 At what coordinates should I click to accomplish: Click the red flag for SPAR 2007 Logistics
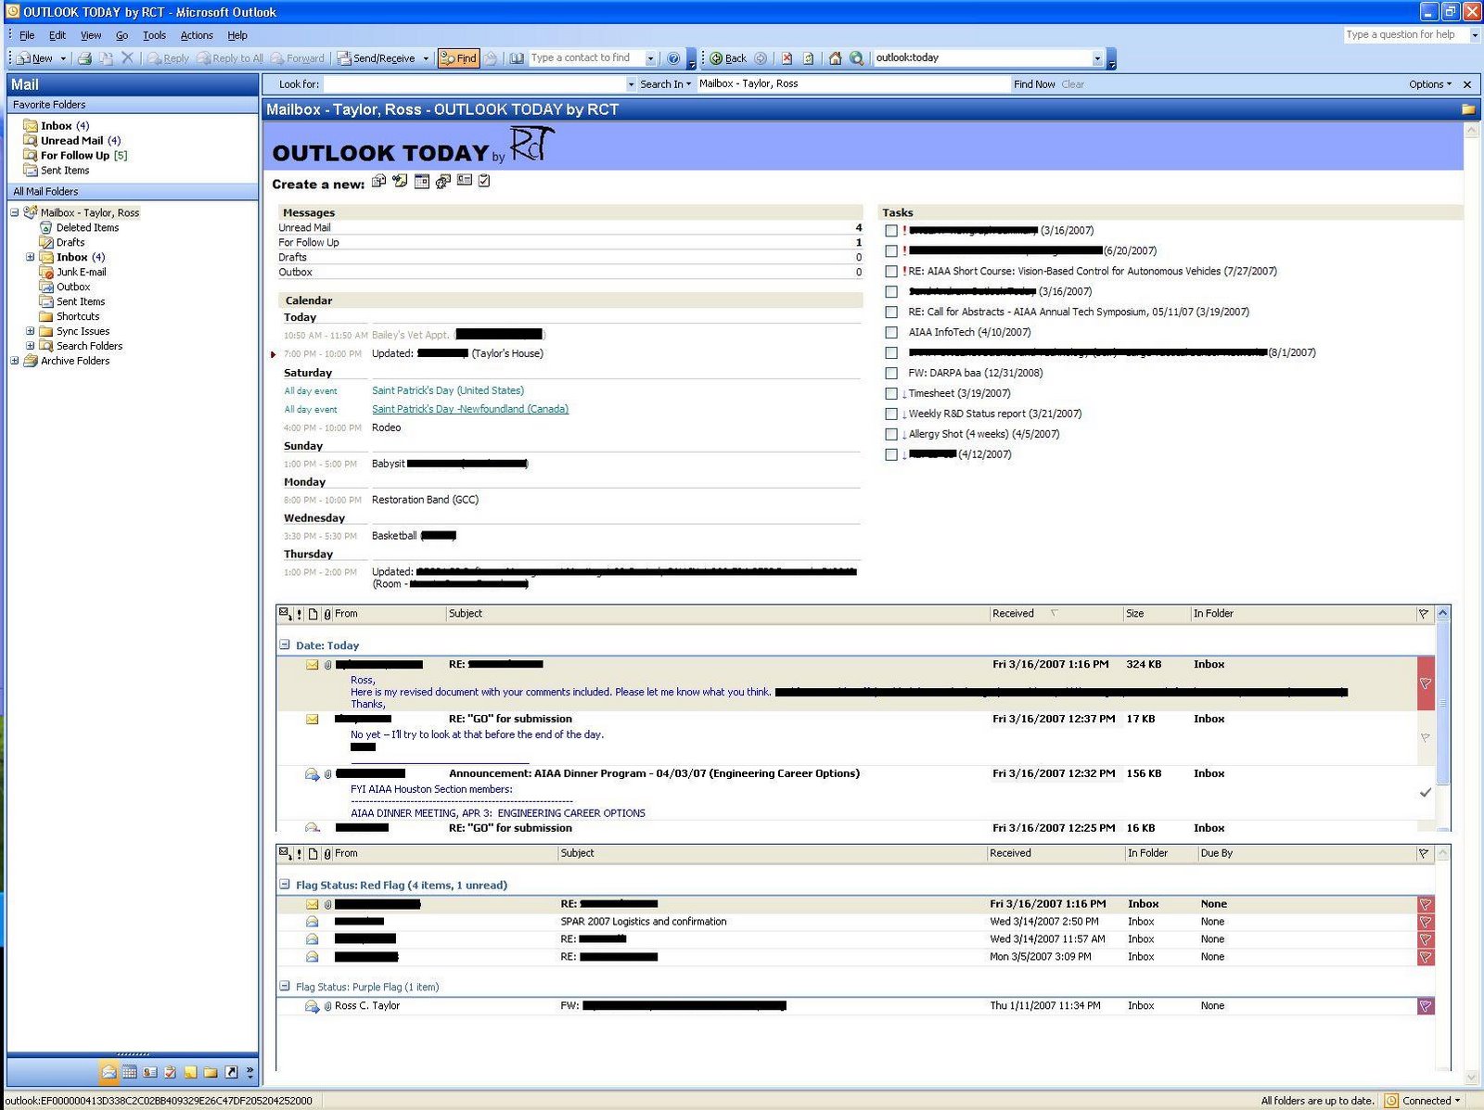[1426, 922]
